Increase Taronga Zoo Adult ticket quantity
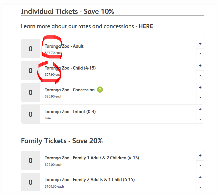 200,44
